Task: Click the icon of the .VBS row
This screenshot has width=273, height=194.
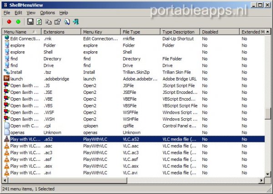Action: (x=7, y=106)
